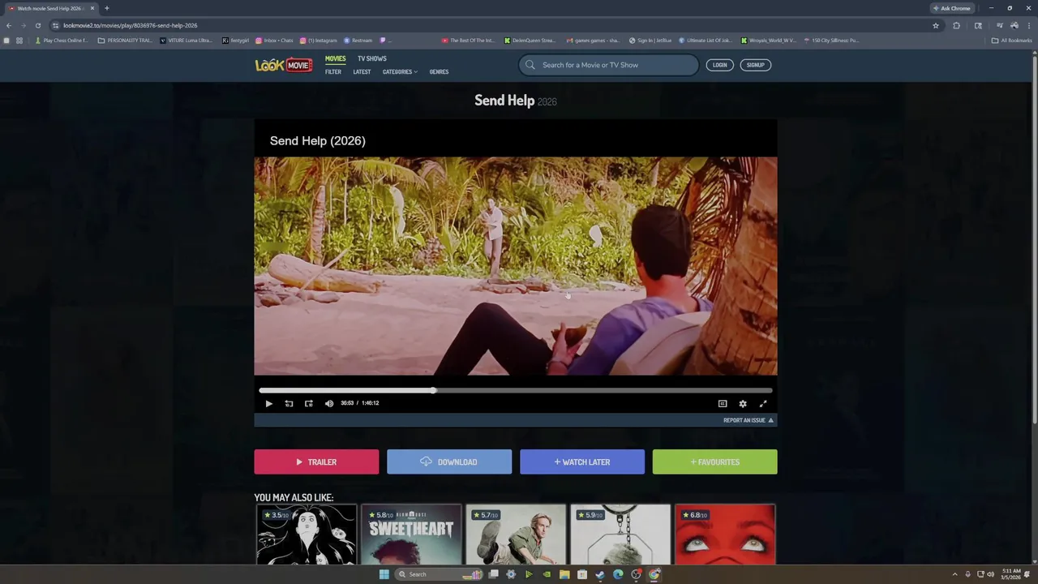Select the Movies tab
The height and width of the screenshot is (584, 1038).
[336, 58]
